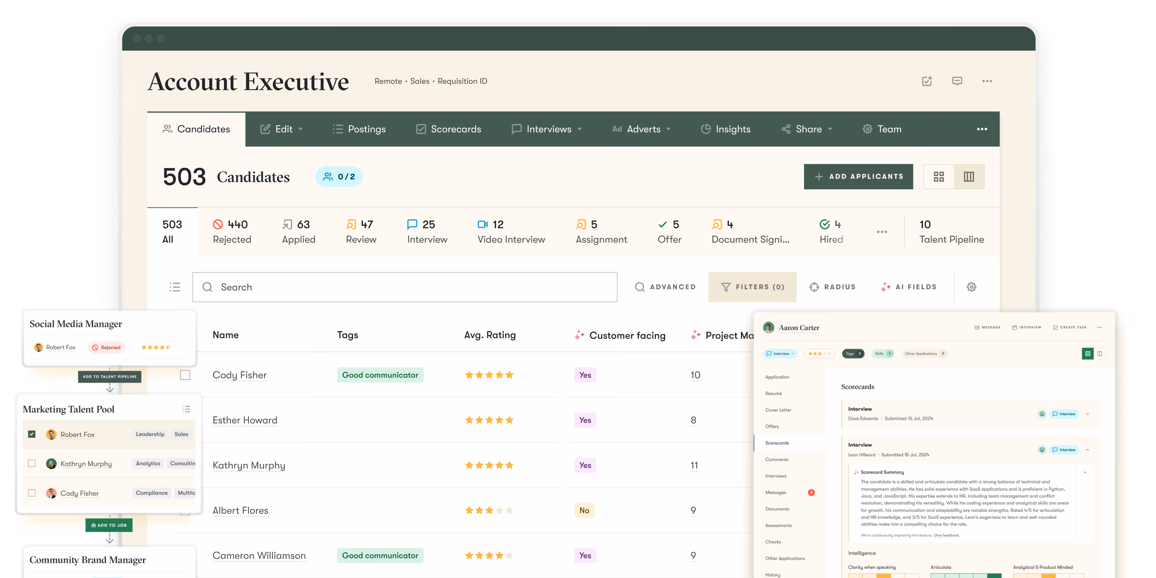1156x578 pixels.
Task: Open table settings gear next to AI Fields
Action: (971, 287)
